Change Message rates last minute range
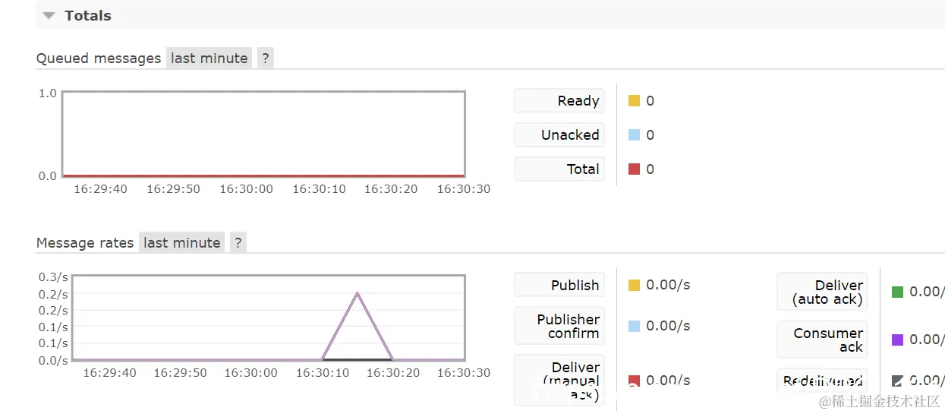Image resolution: width=945 pixels, height=414 pixels. 182,242
